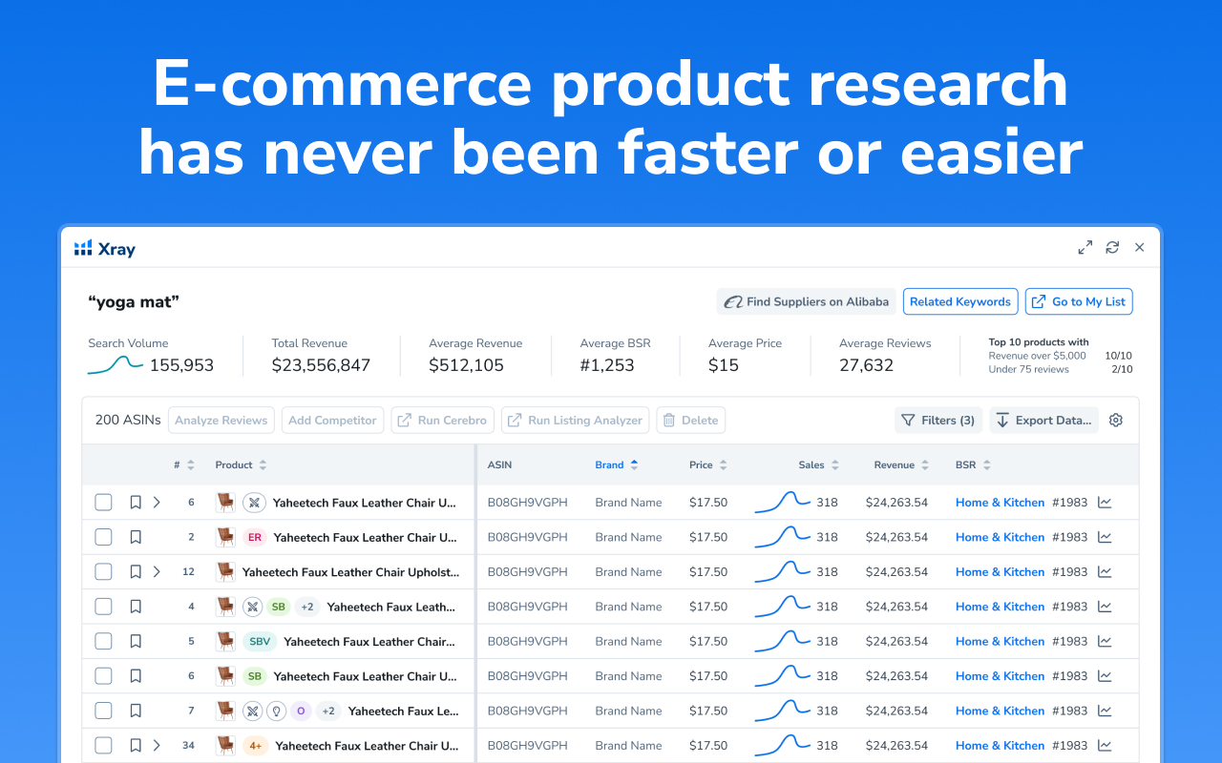Image resolution: width=1222 pixels, height=763 pixels.
Task: Follow the Home & Kitchen category link on row one
Action: pyautogui.click(x=1000, y=502)
